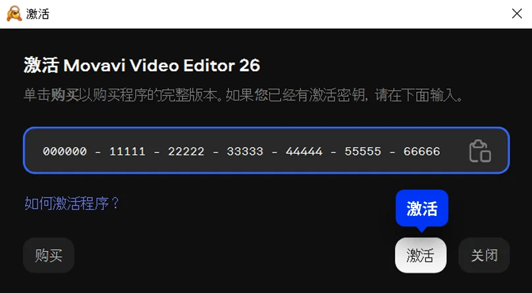Click the 激活 Movavi Video Editor 26 heading
Image resolution: width=532 pixels, height=293 pixels.
coord(142,65)
